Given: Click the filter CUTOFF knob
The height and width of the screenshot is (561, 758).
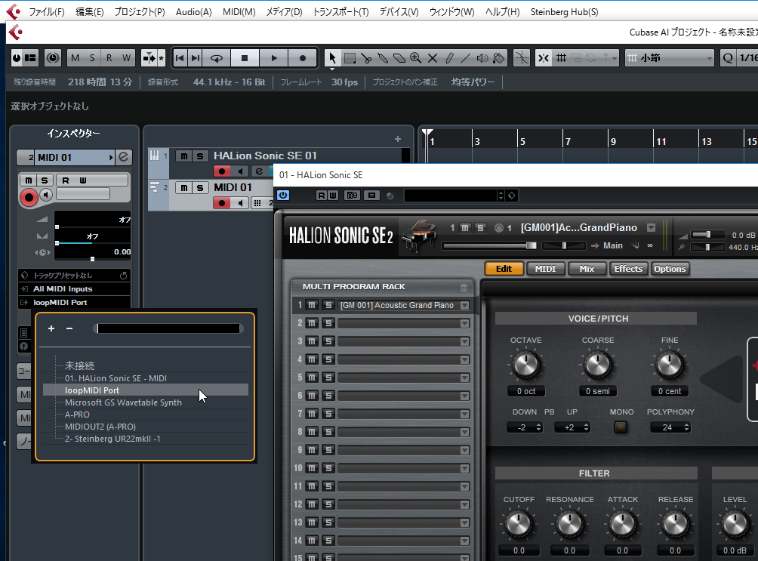Looking at the screenshot, I should 519,524.
